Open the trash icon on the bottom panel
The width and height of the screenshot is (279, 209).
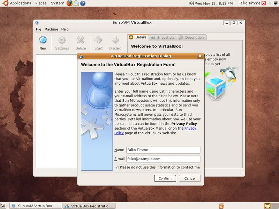[221, 206]
